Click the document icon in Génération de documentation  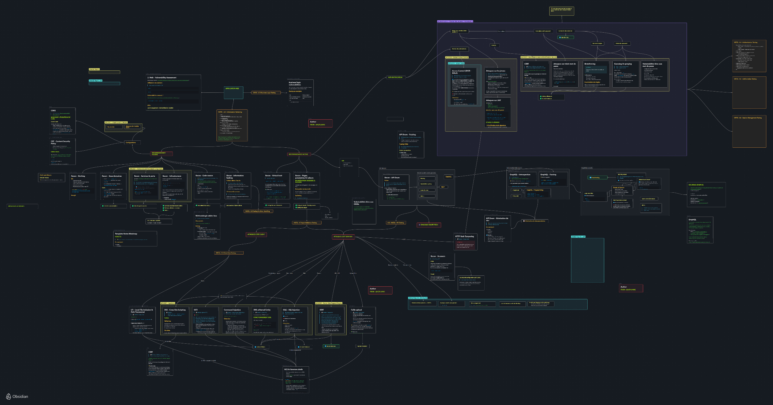(524, 221)
